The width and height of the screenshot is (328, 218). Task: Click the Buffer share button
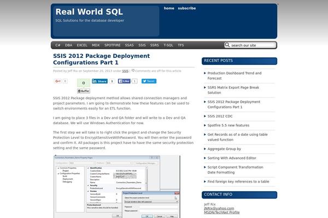(84, 91)
